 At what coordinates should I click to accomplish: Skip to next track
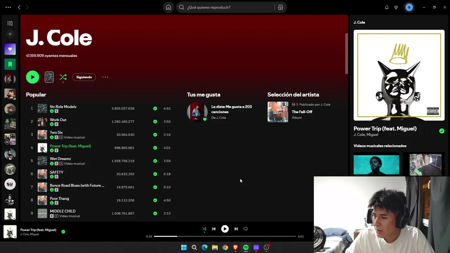point(236,229)
